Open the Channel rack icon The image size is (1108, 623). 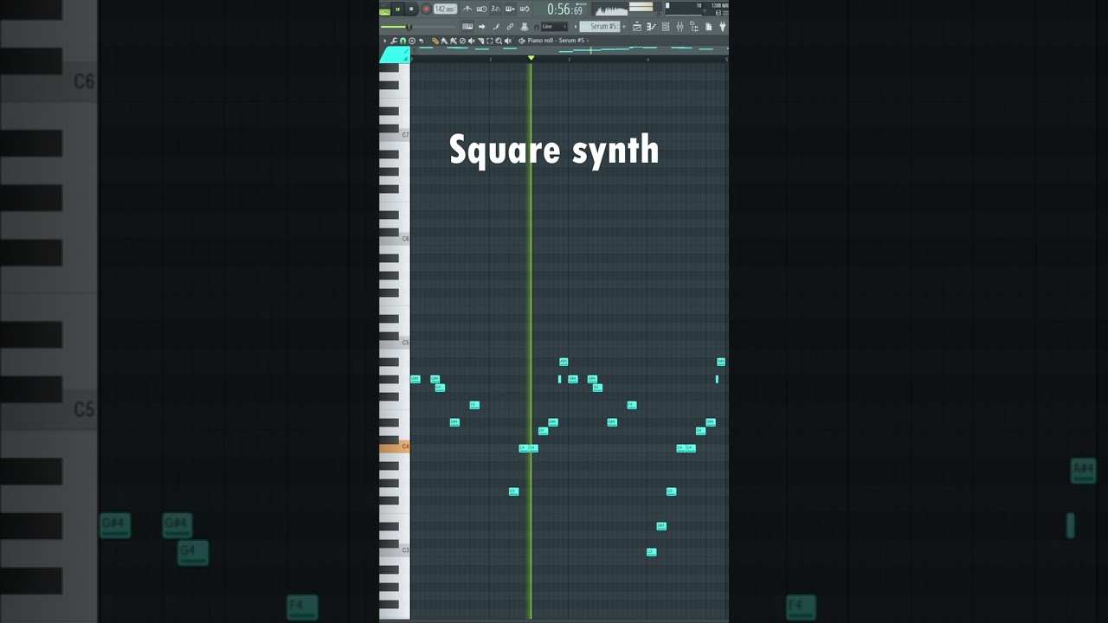pos(666,27)
